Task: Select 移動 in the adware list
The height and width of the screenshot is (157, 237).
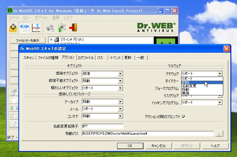Action: [202, 90]
